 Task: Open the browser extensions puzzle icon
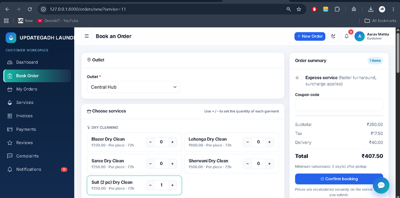point(337,9)
